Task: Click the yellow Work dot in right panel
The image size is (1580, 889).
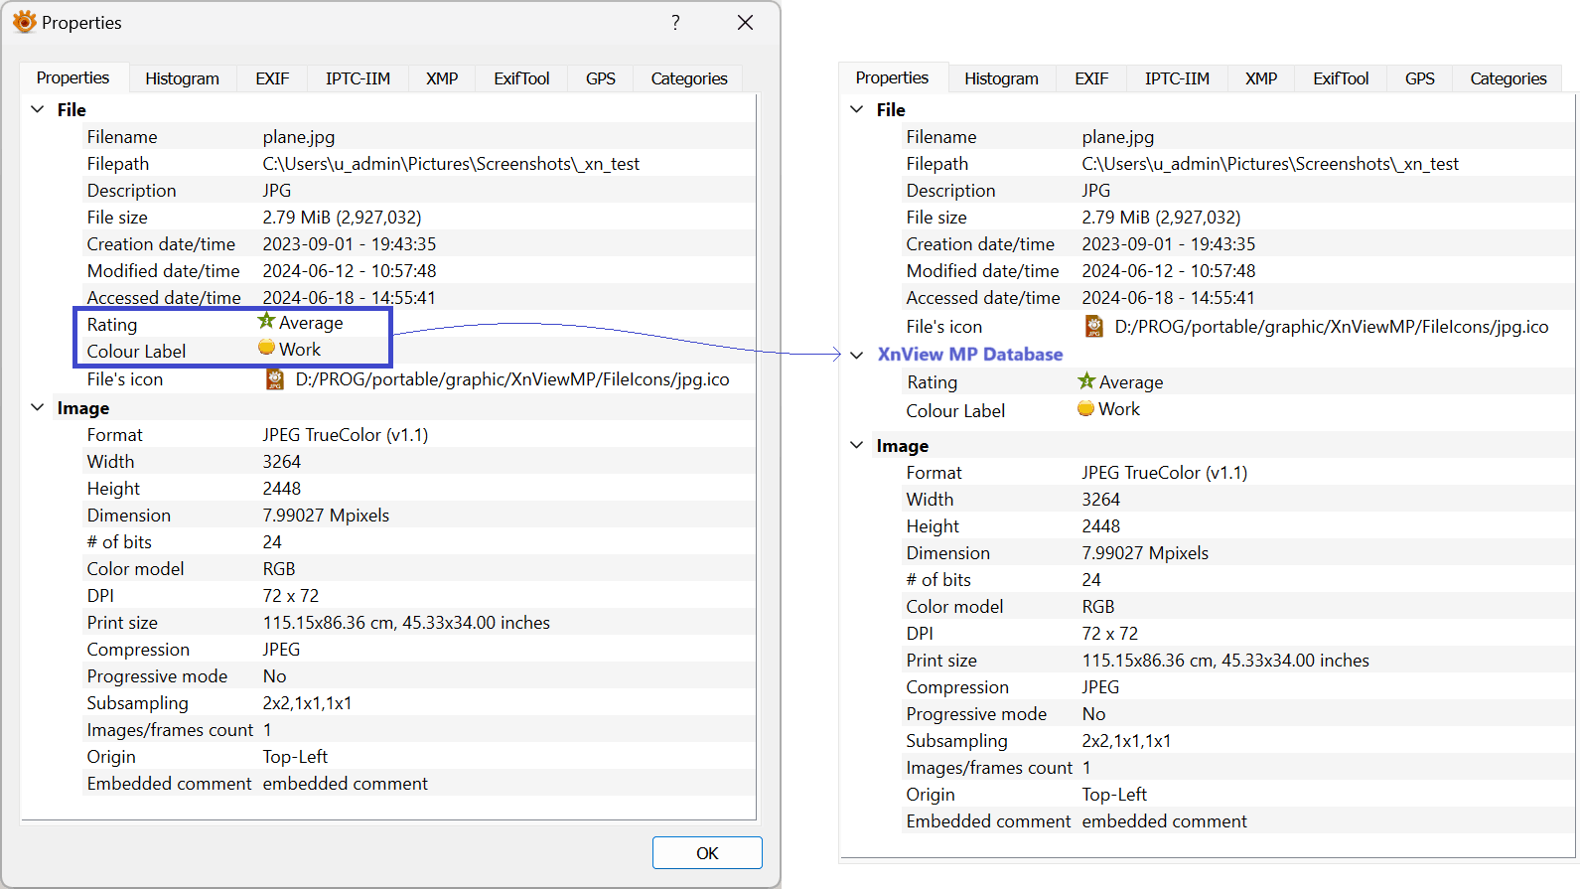Action: (x=1085, y=408)
